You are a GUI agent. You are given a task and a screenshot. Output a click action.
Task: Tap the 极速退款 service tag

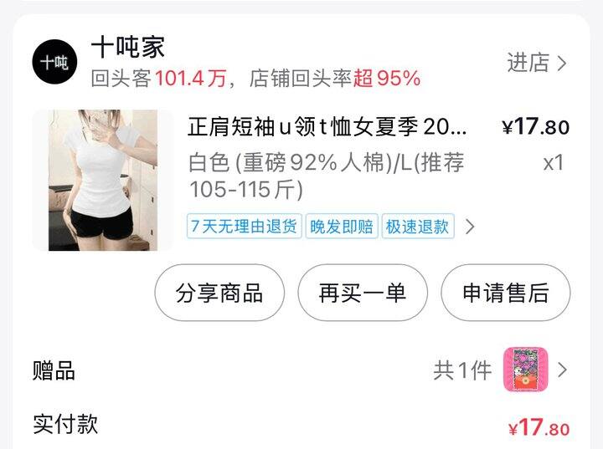pos(418,227)
